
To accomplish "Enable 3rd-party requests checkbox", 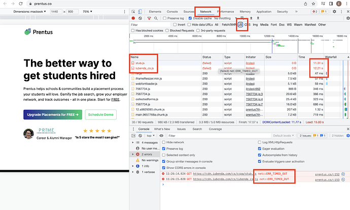I will click(198, 31).
